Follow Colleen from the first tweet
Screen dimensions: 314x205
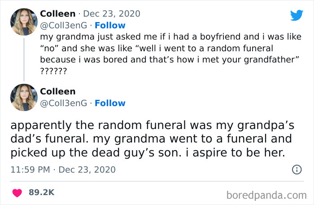(110, 25)
